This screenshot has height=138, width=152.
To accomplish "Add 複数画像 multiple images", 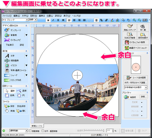I will point(11,60).
